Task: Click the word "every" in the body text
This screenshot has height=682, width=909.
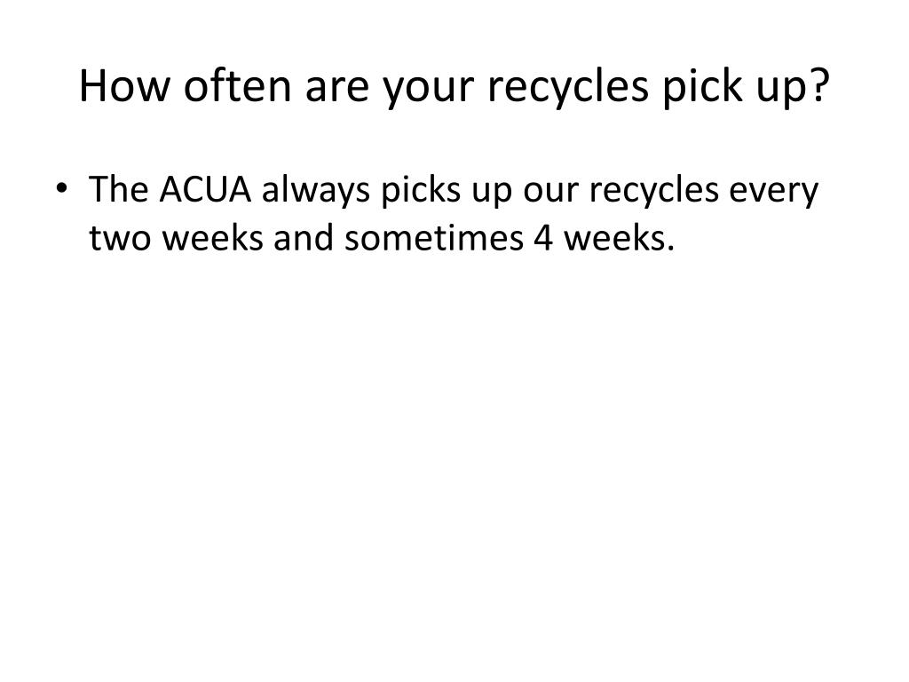Action: [773, 193]
